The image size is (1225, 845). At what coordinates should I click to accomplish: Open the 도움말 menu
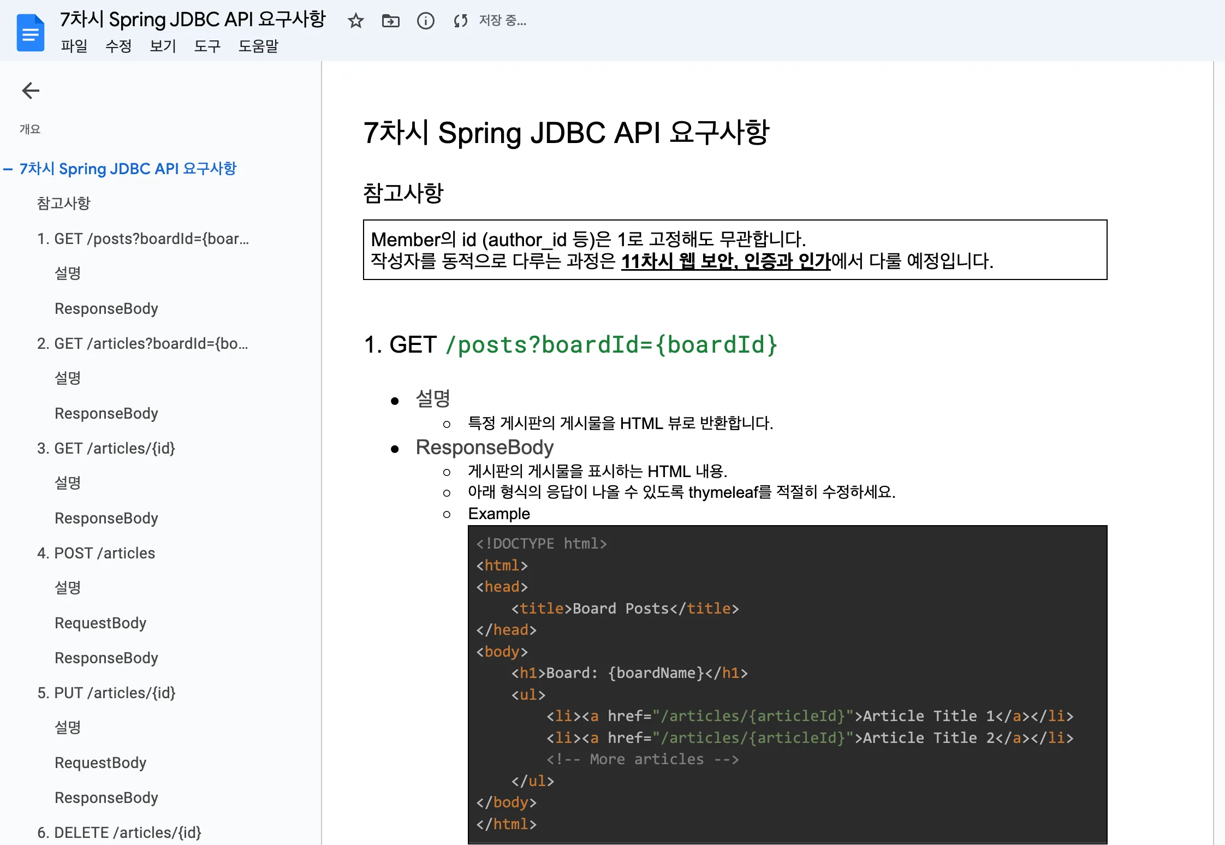coord(258,46)
